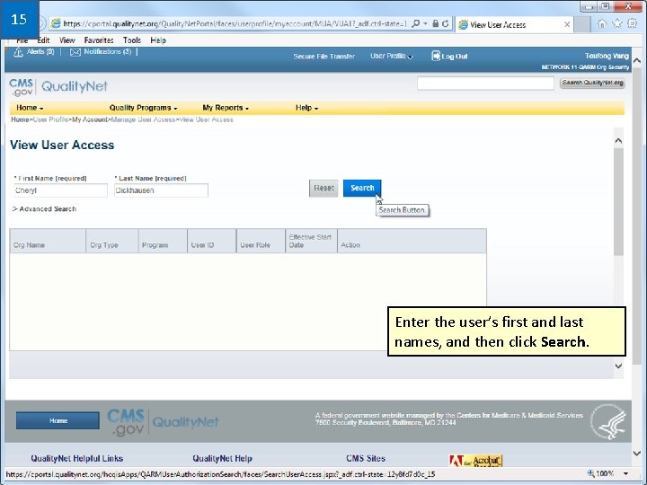Click the blue Search button
This screenshot has height=485, width=647.
pos(362,188)
